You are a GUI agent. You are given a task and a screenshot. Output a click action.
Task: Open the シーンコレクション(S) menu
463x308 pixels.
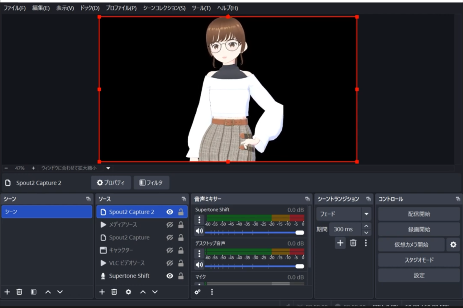164,8
